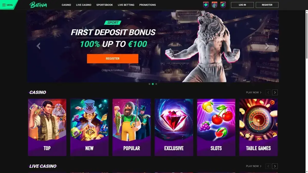Click the Betinia logo
The image size is (308, 173).
(38, 5)
